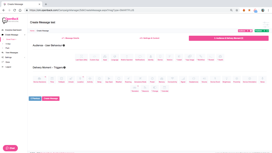Screen dimensions: 272x153
Task: Add the Location trigger
Action: point(80,80)
